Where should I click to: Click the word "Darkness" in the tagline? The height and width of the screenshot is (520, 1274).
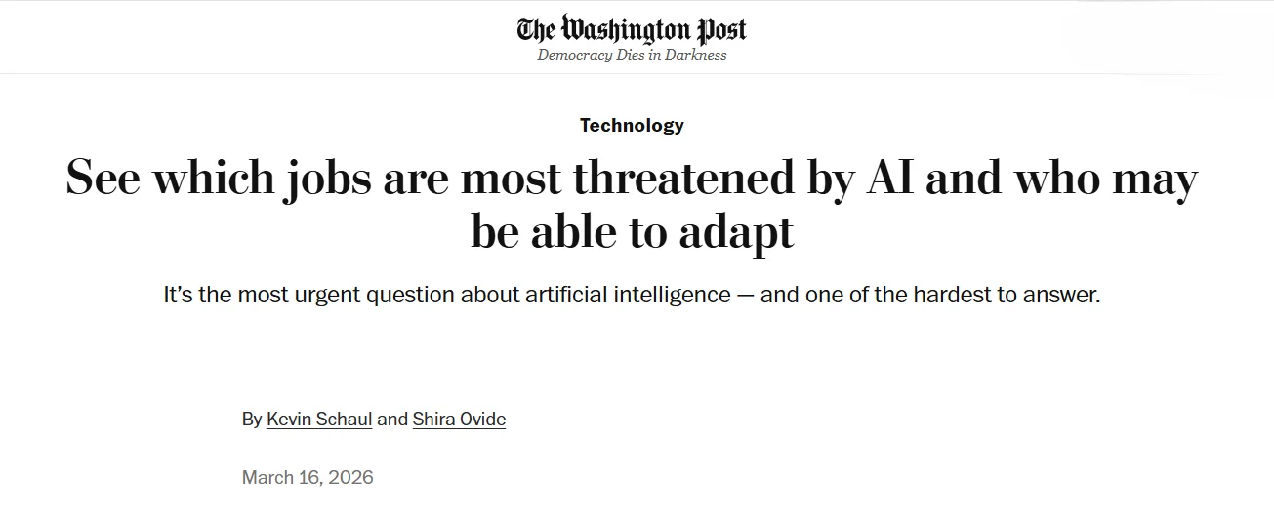click(696, 55)
